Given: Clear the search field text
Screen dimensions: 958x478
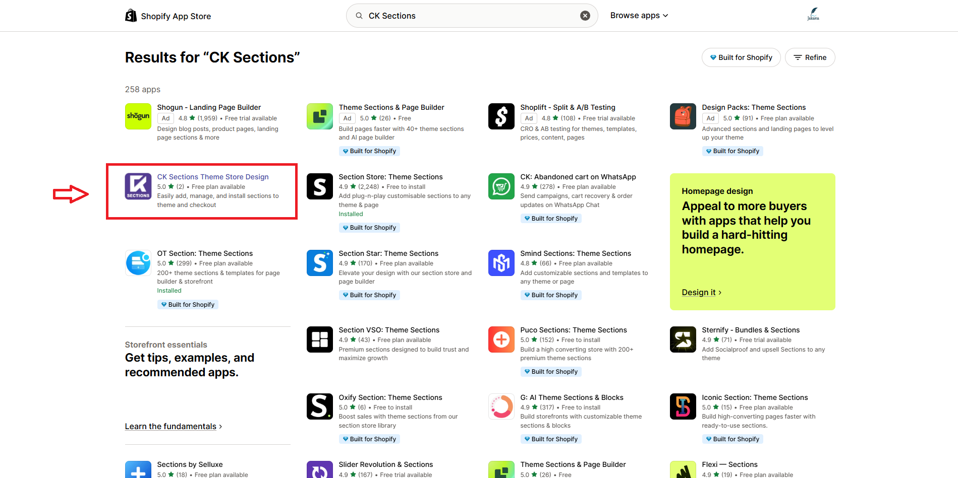Looking at the screenshot, I should coord(585,16).
